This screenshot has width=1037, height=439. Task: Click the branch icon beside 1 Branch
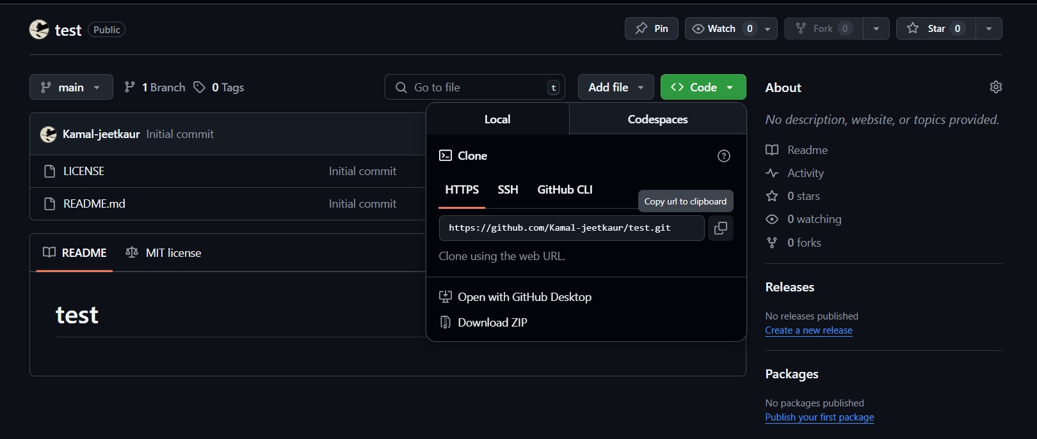(x=129, y=87)
